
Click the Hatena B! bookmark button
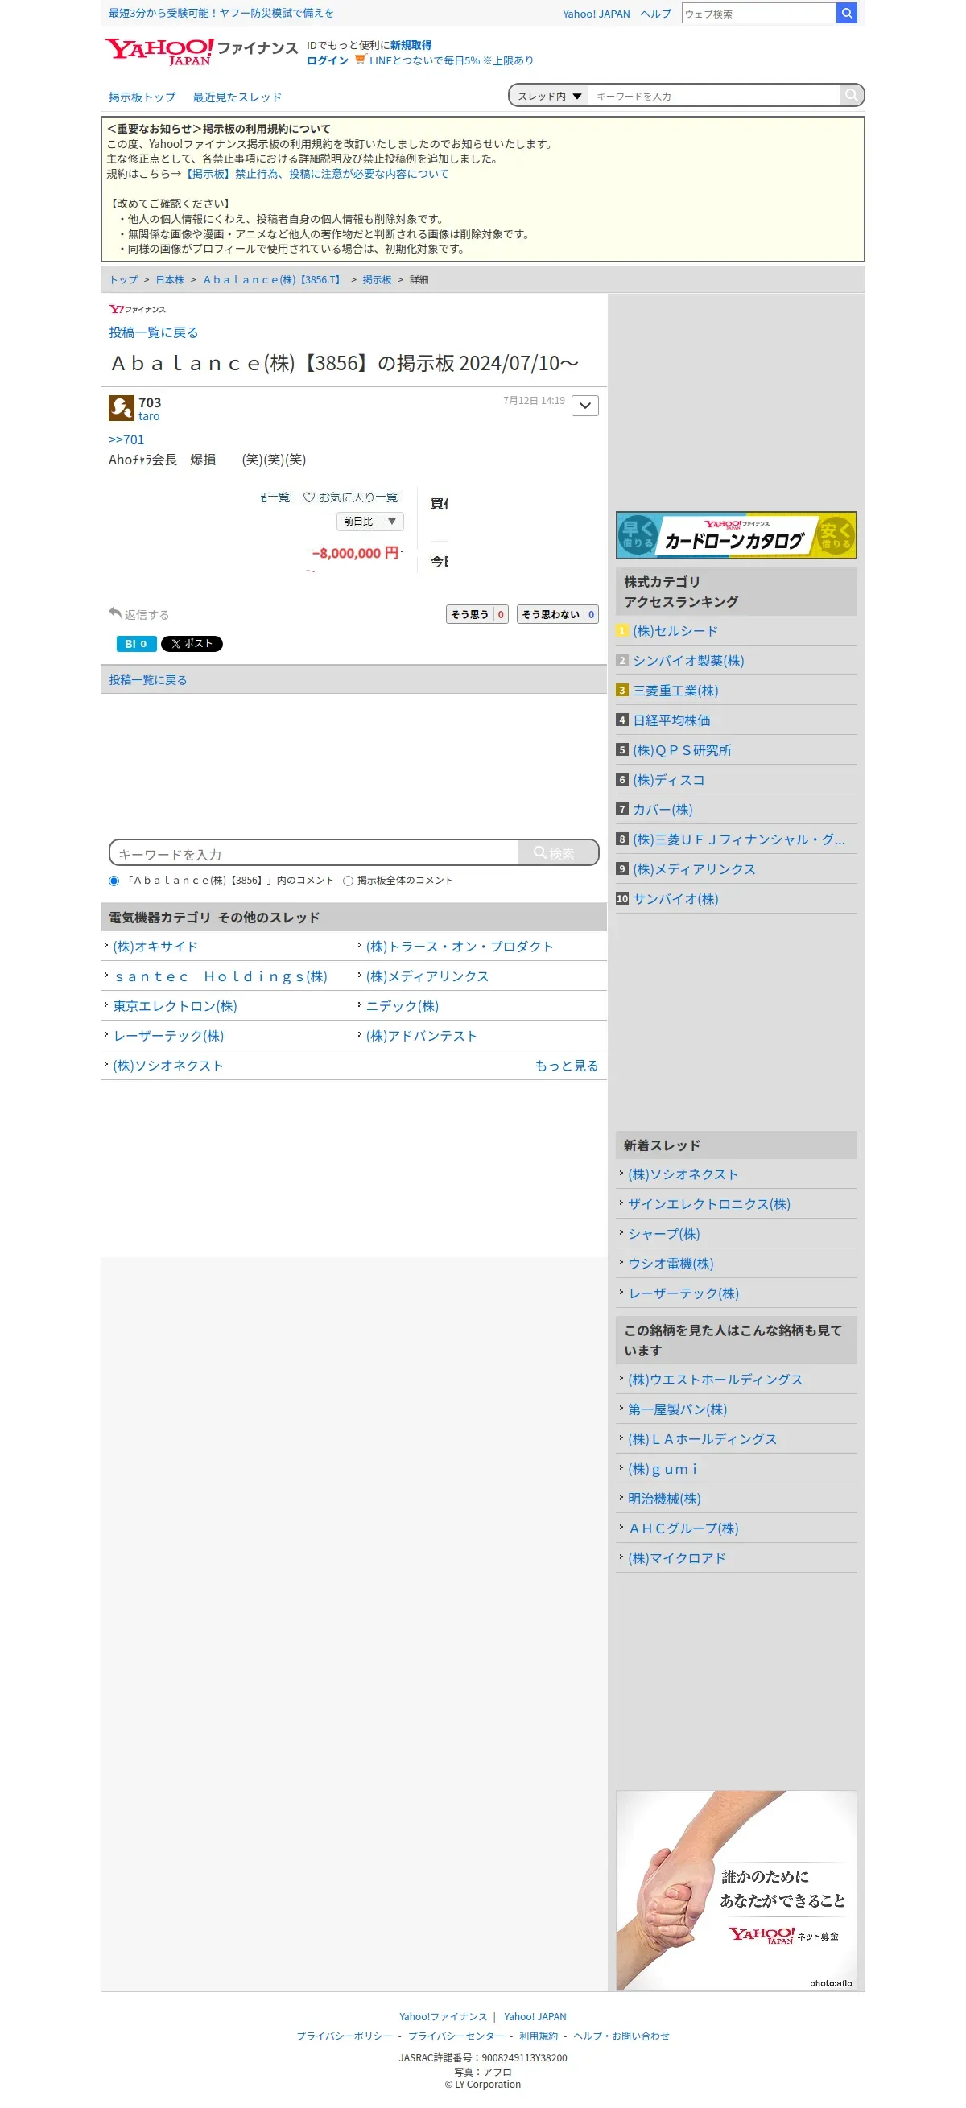136,644
